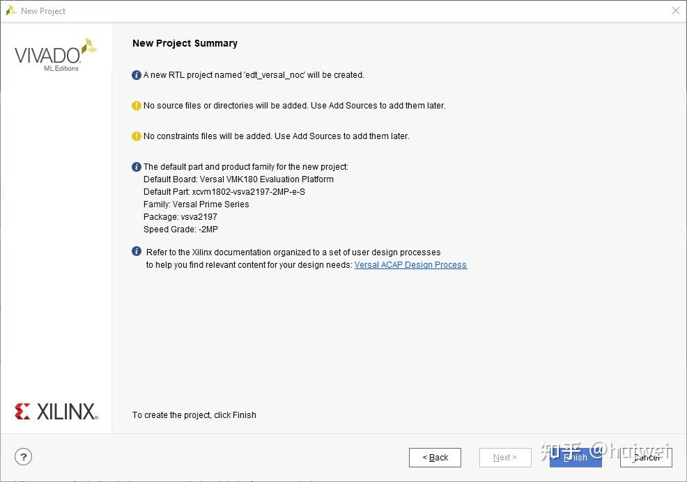Cancel the New Project wizard
687x482 pixels.
[646, 458]
